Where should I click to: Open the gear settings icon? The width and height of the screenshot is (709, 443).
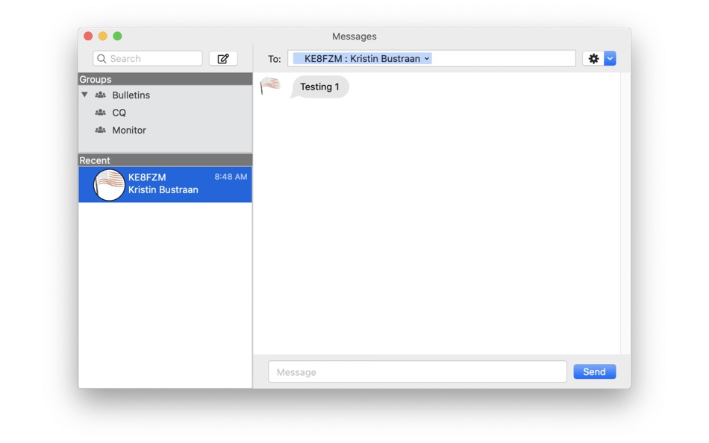(x=593, y=58)
